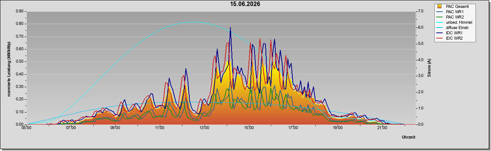Click the 4.0 value on the right axis
The image size is (491, 151).
pyautogui.click(x=420, y=60)
